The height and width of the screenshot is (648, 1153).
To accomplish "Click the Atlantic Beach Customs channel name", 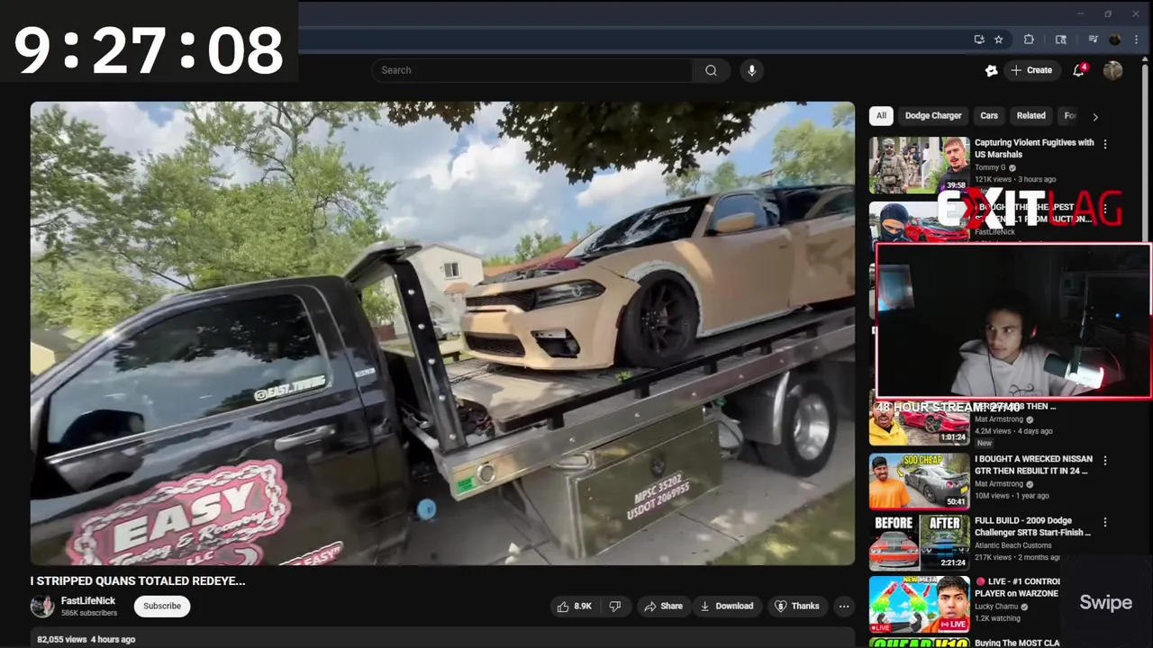I will 1012,545.
